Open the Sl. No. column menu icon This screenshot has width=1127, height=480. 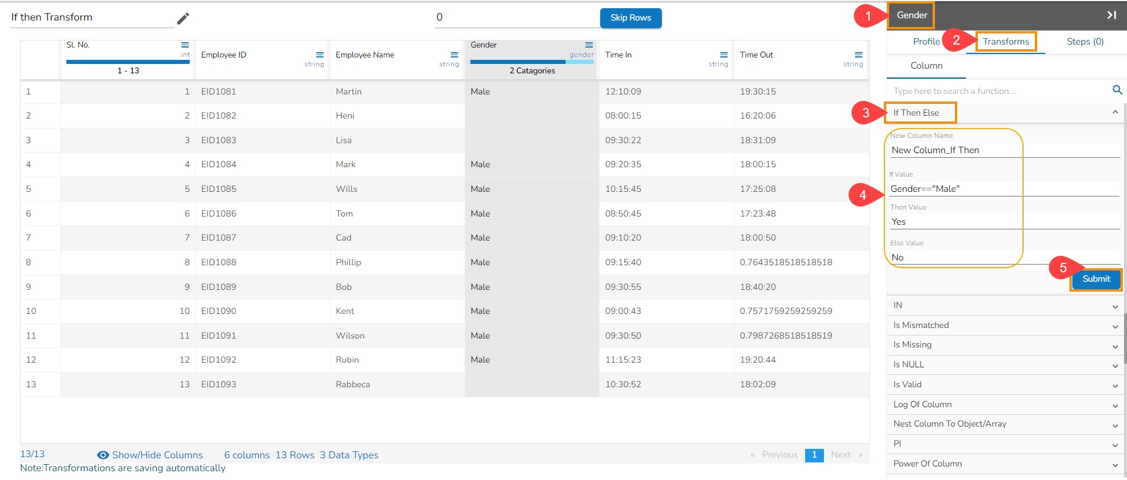tap(185, 45)
